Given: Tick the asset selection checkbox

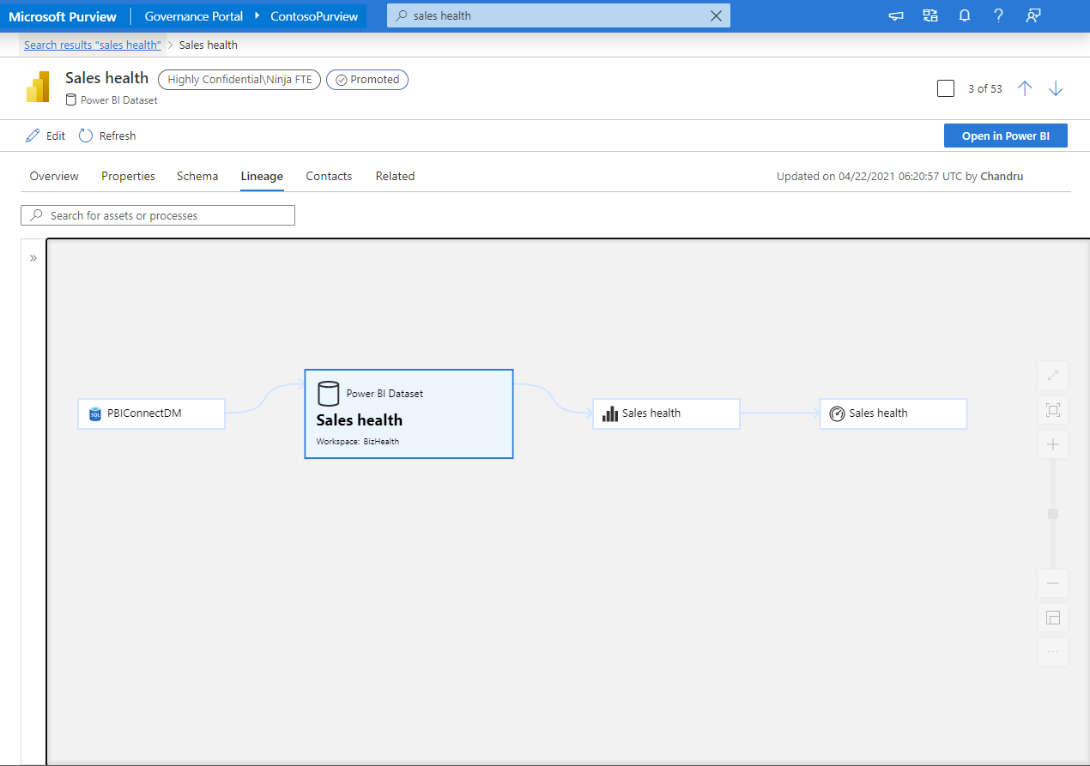Looking at the screenshot, I should (946, 88).
